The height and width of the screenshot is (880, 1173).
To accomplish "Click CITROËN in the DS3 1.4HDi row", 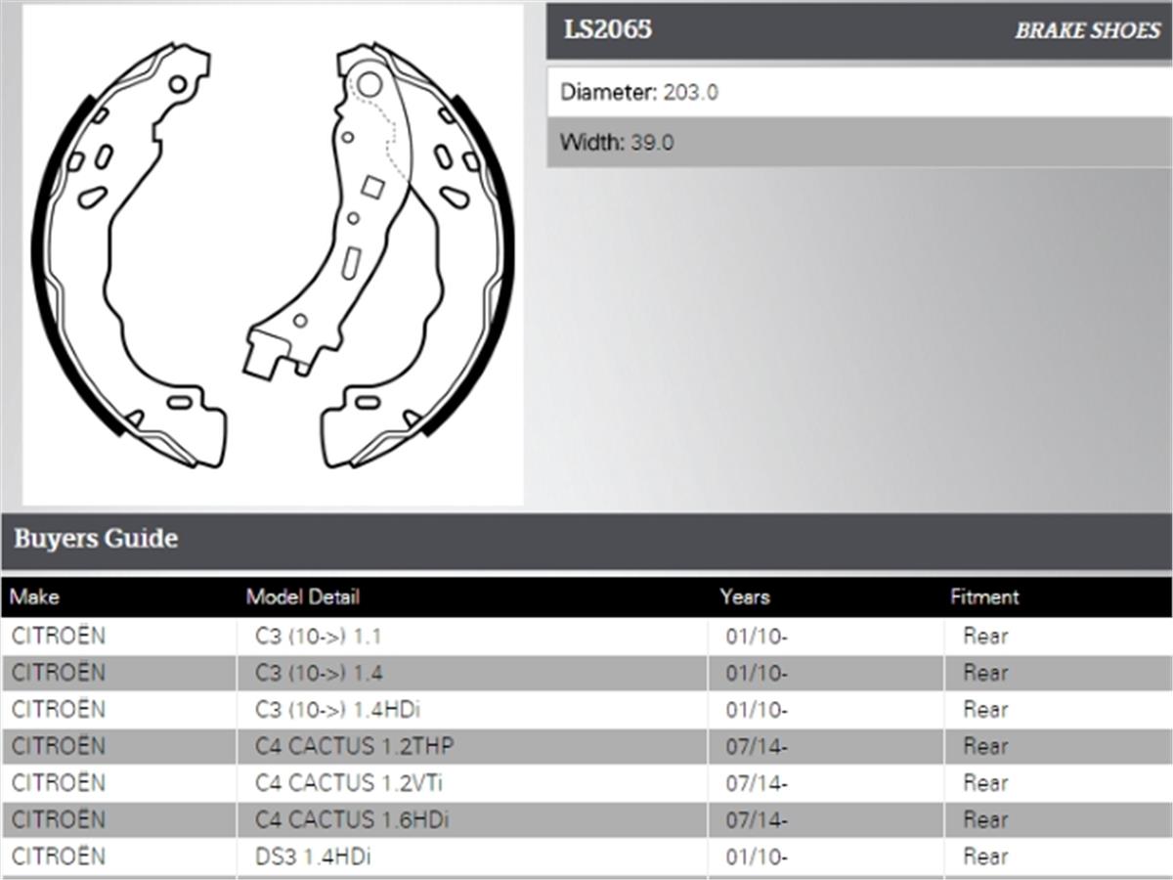I will pyautogui.click(x=59, y=856).
